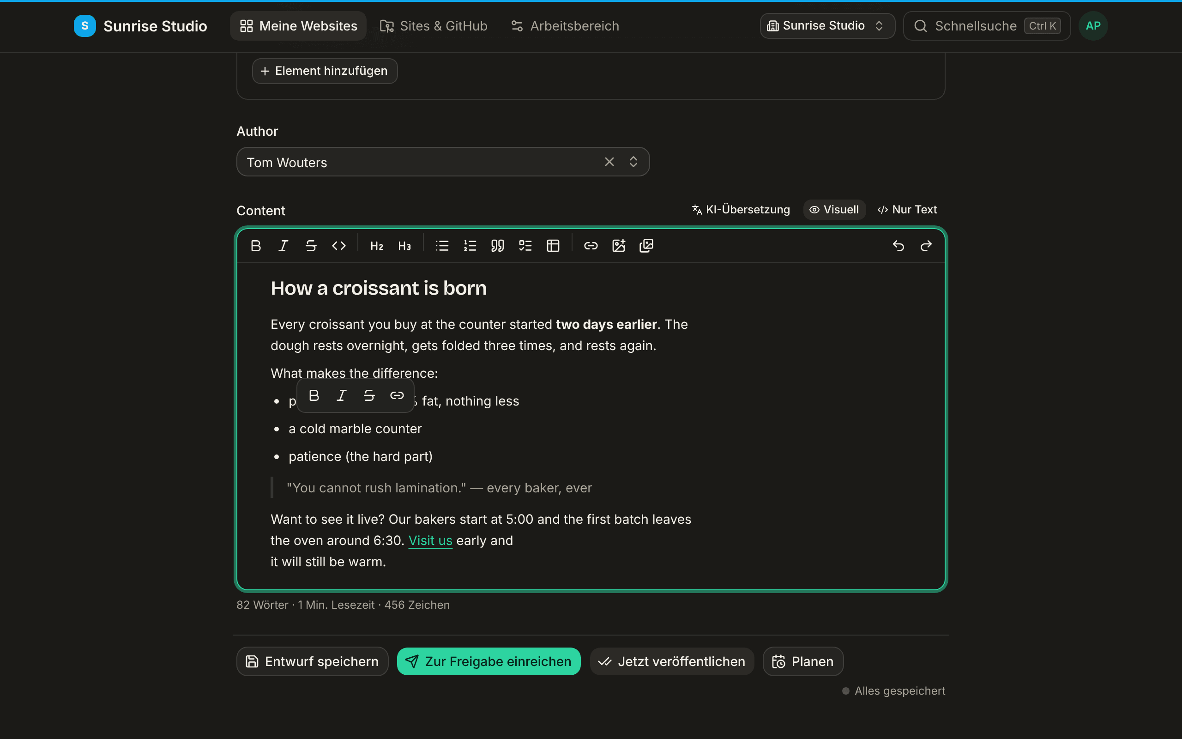Viewport: 1182px width, 739px height.
Task: Expand the Author dropdown chevrons
Action: click(x=633, y=162)
